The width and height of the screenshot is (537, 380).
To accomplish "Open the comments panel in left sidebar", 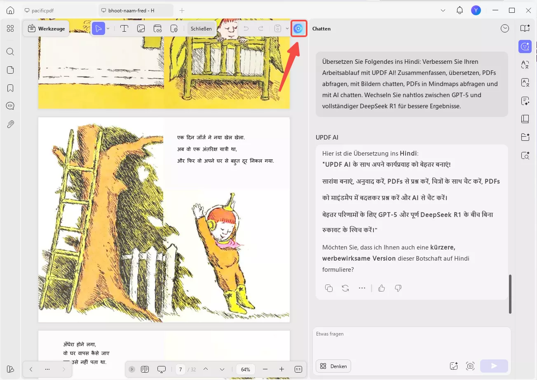I will [10, 106].
